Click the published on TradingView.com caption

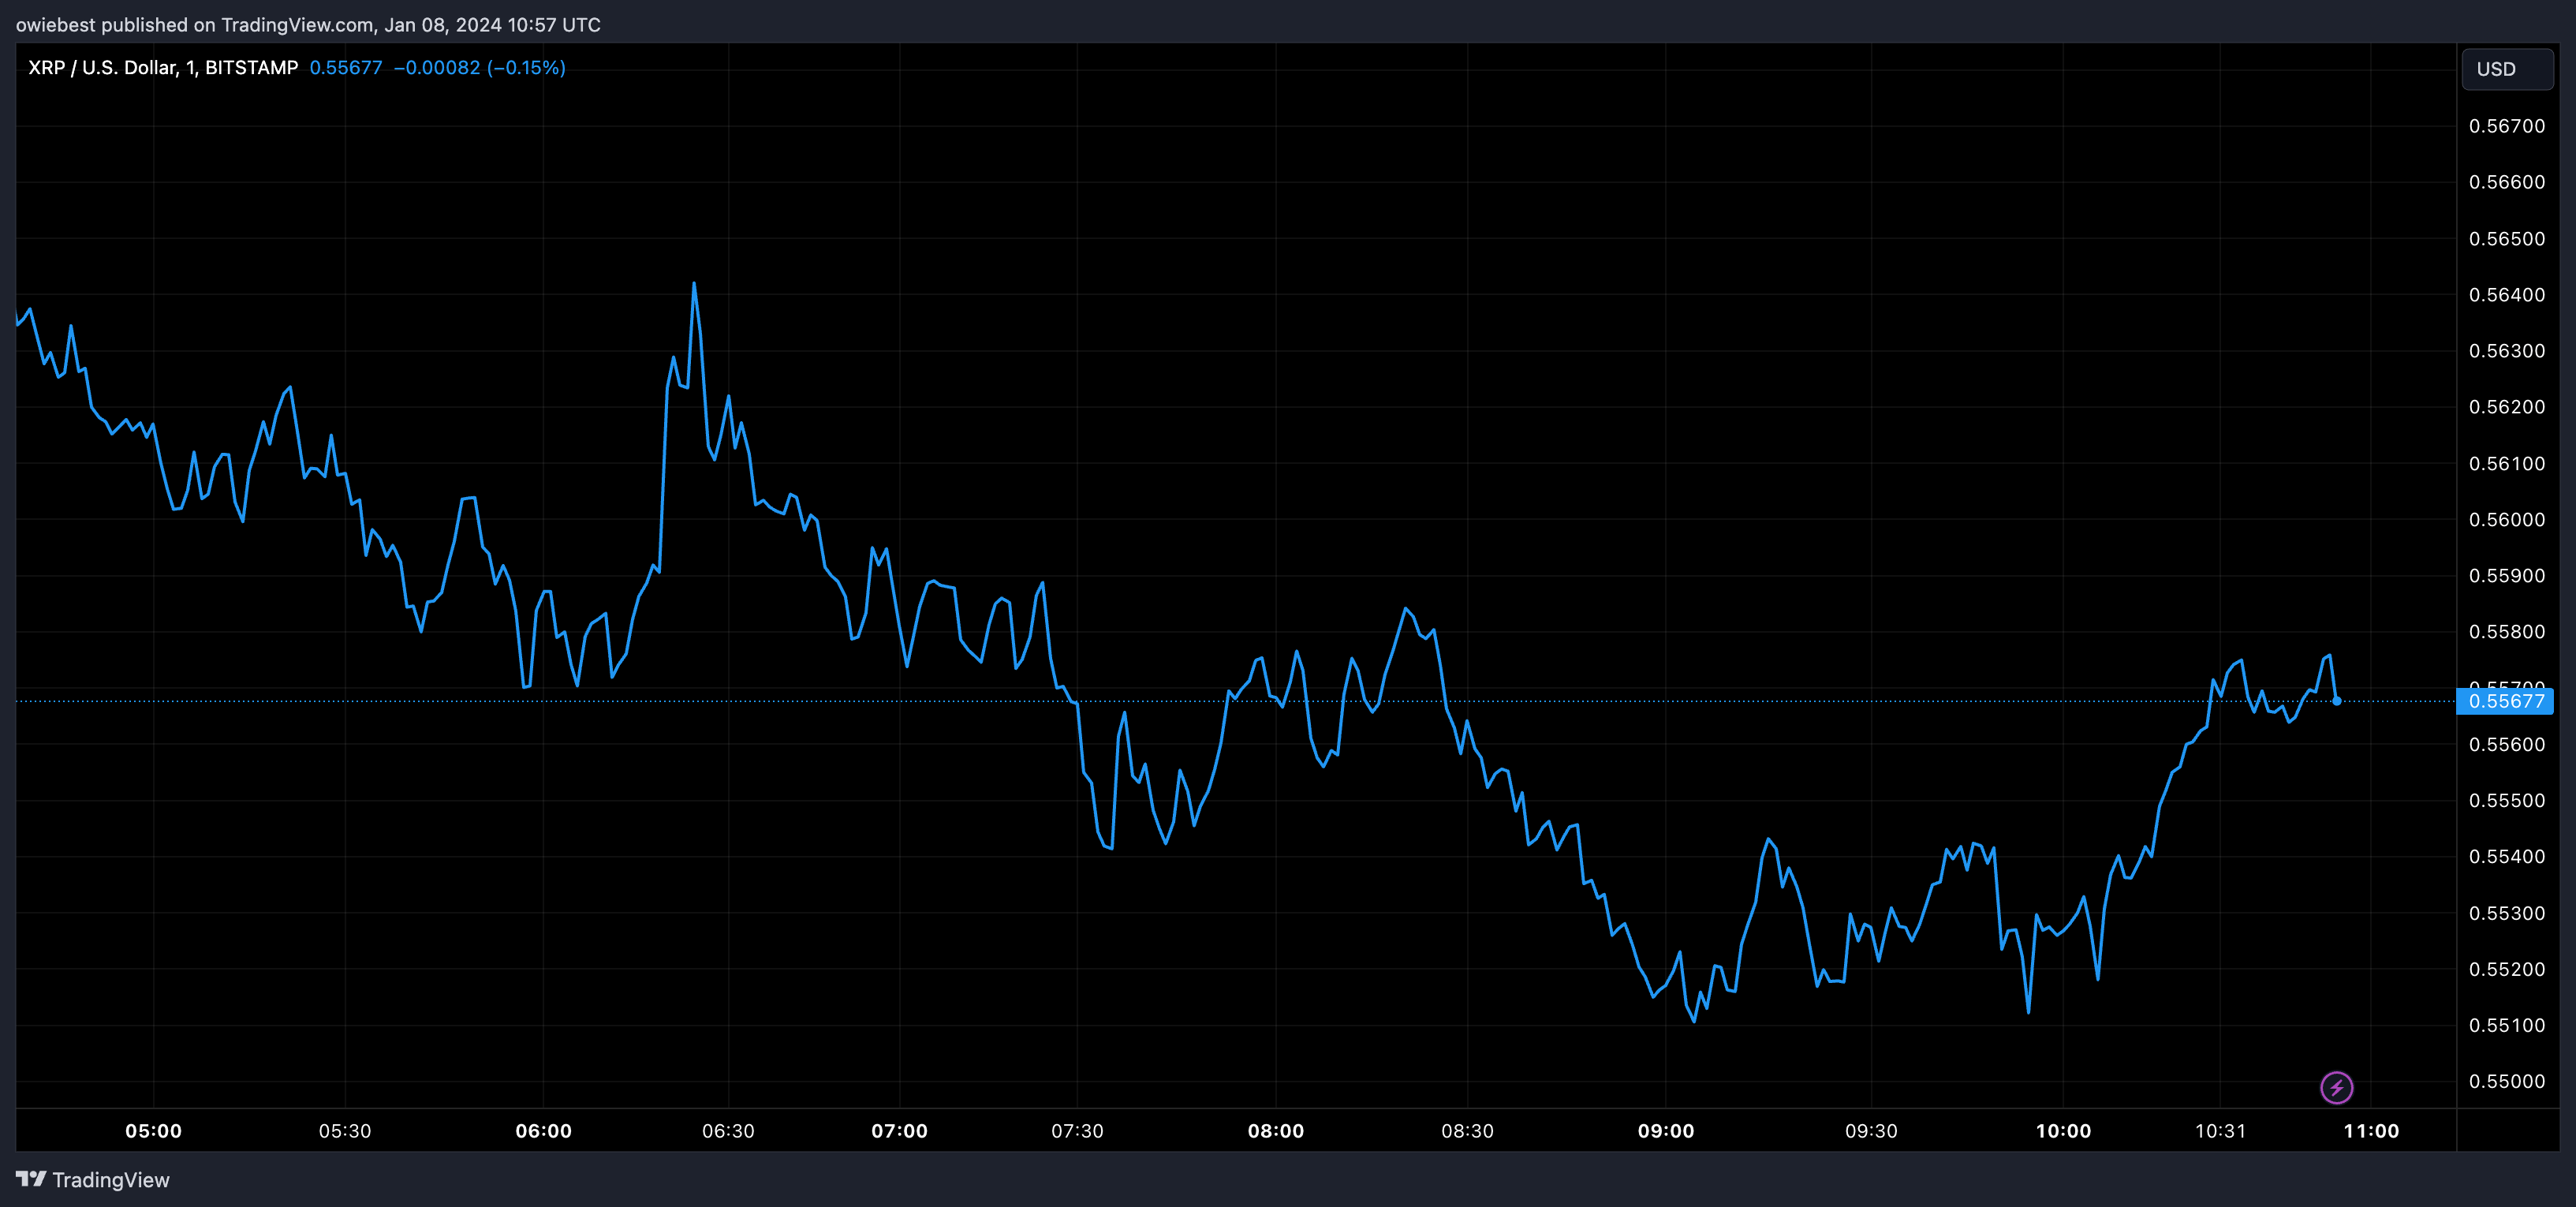click(308, 24)
